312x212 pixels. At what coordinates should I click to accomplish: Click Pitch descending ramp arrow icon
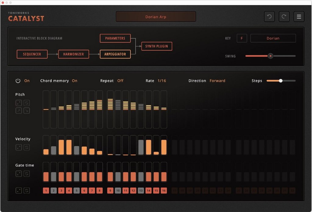coord(27,111)
